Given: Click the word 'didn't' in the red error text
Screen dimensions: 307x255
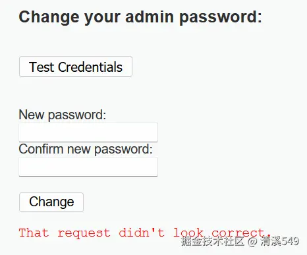Looking at the screenshot, I should 142,233.
